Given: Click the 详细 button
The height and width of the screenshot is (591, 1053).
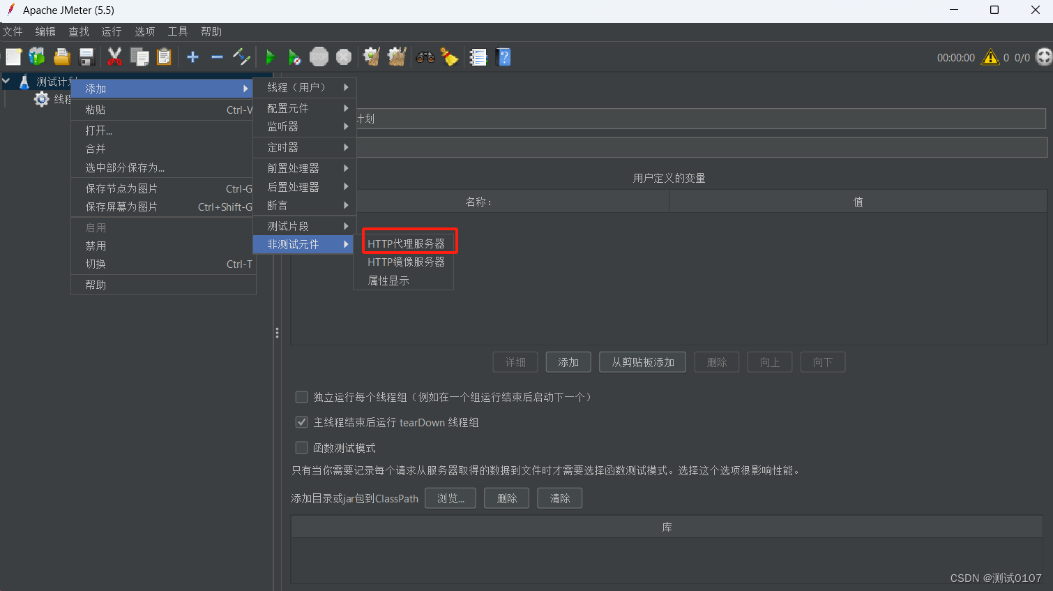Looking at the screenshot, I should [515, 362].
